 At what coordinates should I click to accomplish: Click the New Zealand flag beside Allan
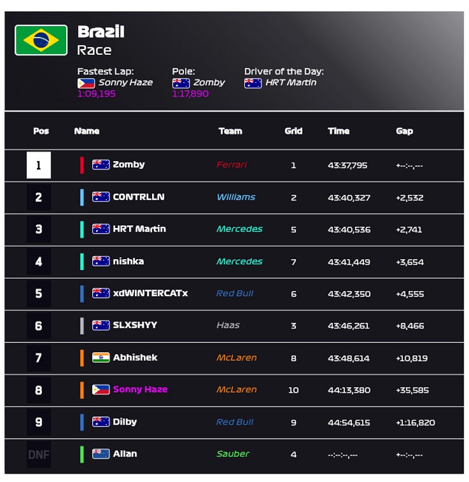[x=101, y=454]
